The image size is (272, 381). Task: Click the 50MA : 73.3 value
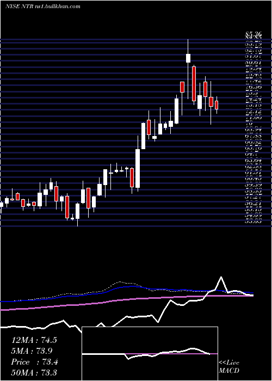34,372
